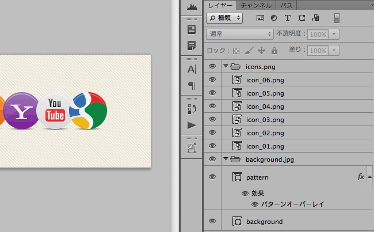Collapse the background.jpg layer group
This screenshot has width=374, height=232.
coord(226,159)
